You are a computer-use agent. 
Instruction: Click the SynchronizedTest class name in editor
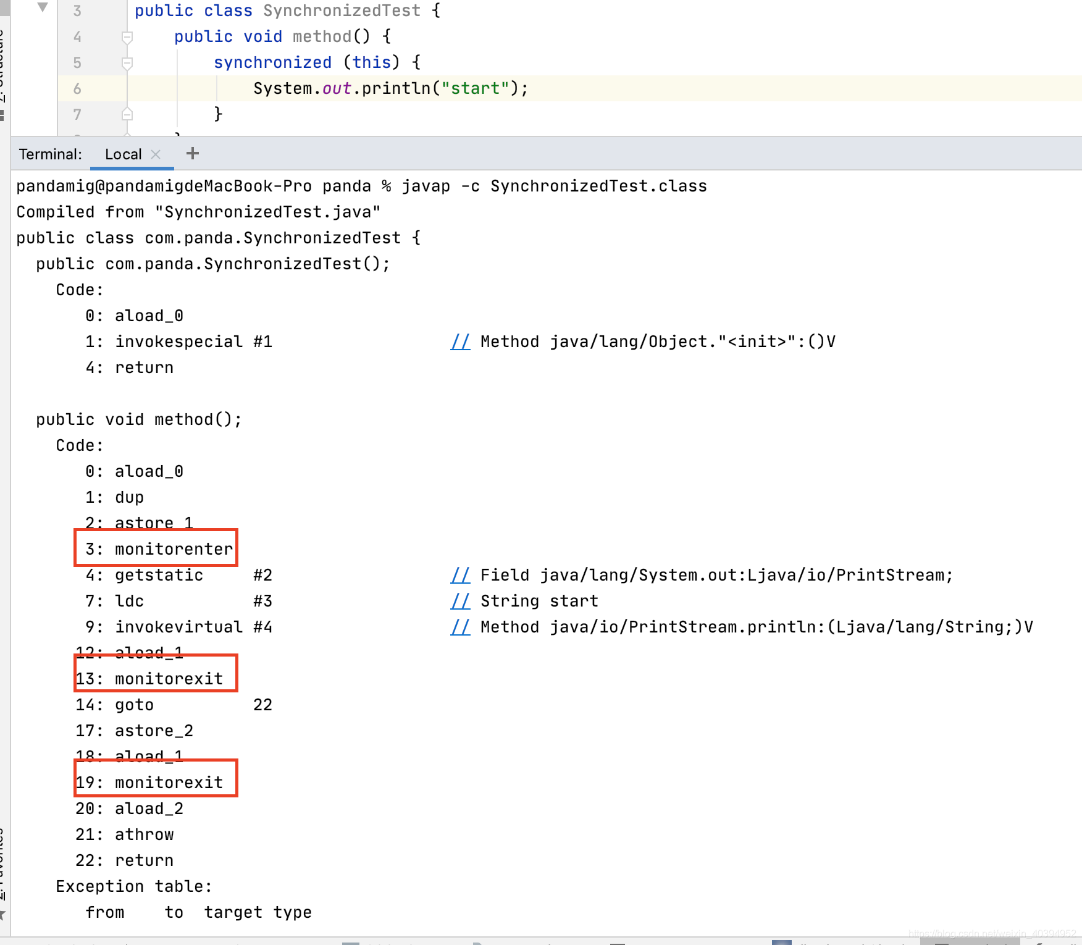tap(342, 10)
